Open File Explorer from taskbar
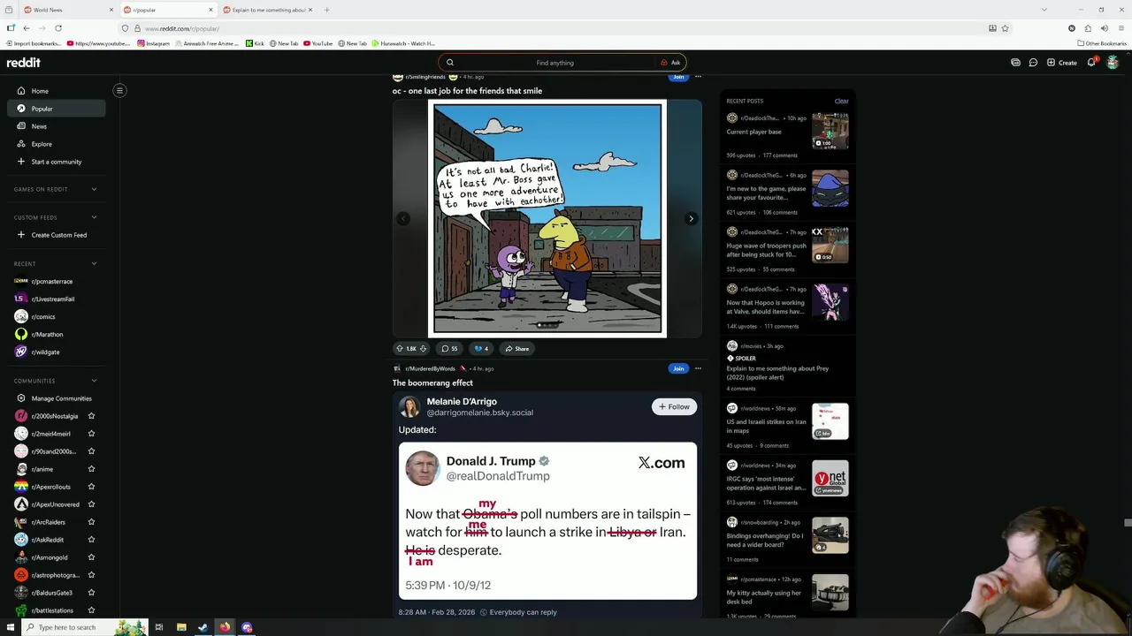The image size is (1132, 636). click(180, 627)
